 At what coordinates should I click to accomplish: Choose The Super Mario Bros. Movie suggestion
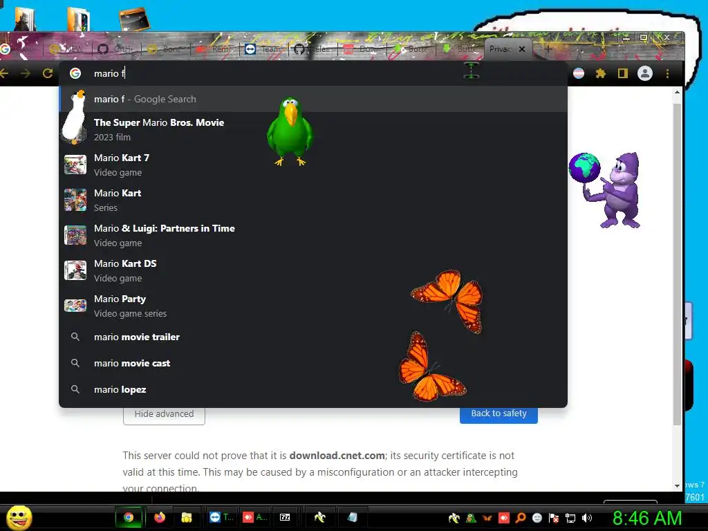pyautogui.click(x=313, y=129)
